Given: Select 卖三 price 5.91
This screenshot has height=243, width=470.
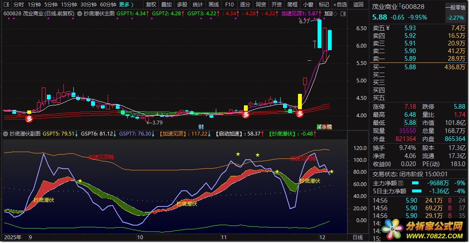Looking at the screenshot, I should pos(410,44).
